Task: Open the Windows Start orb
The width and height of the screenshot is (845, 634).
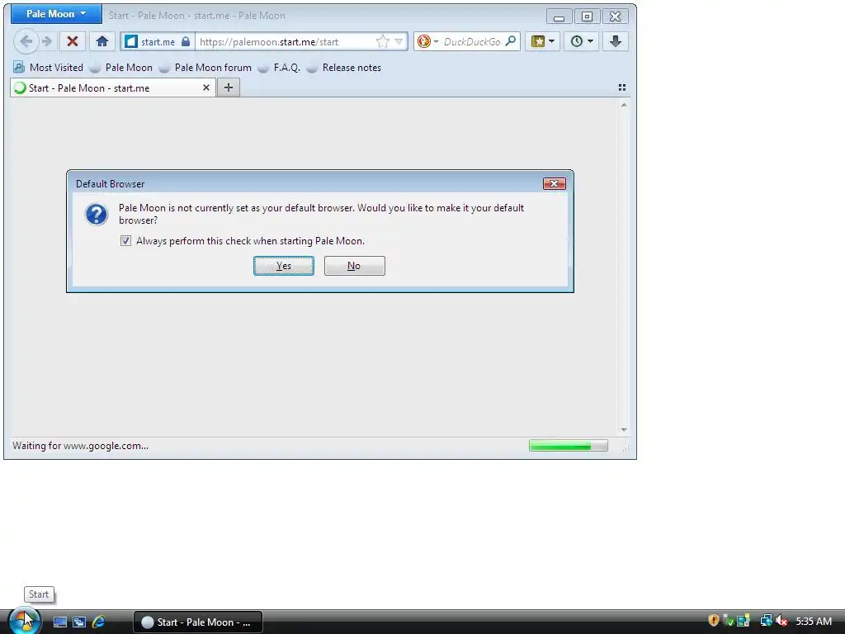Action: pos(24,621)
